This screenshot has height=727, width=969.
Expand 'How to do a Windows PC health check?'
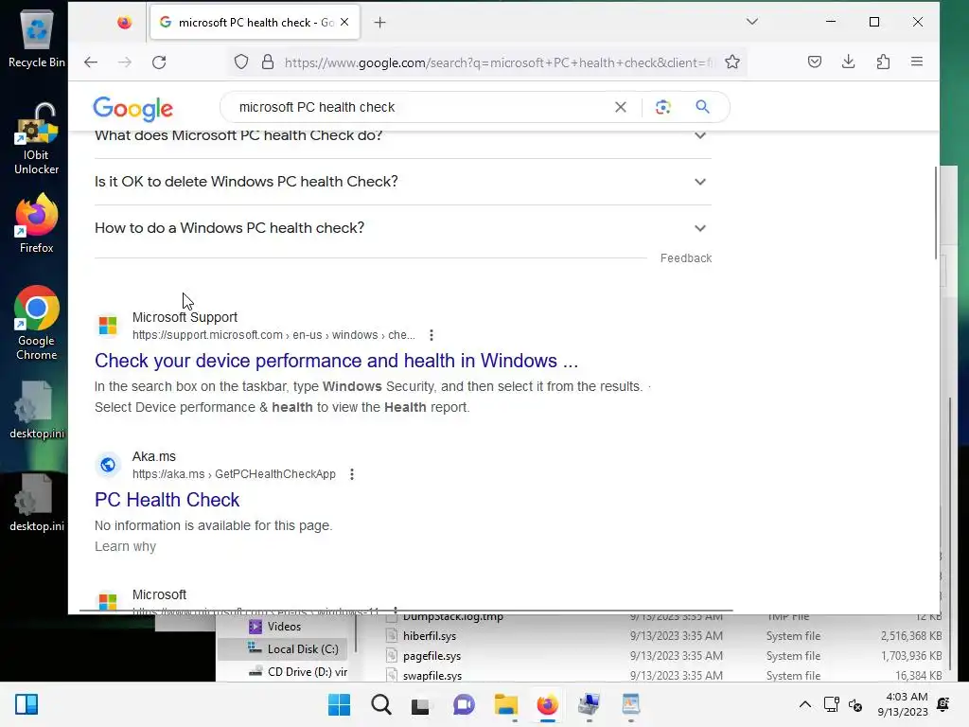click(x=402, y=228)
